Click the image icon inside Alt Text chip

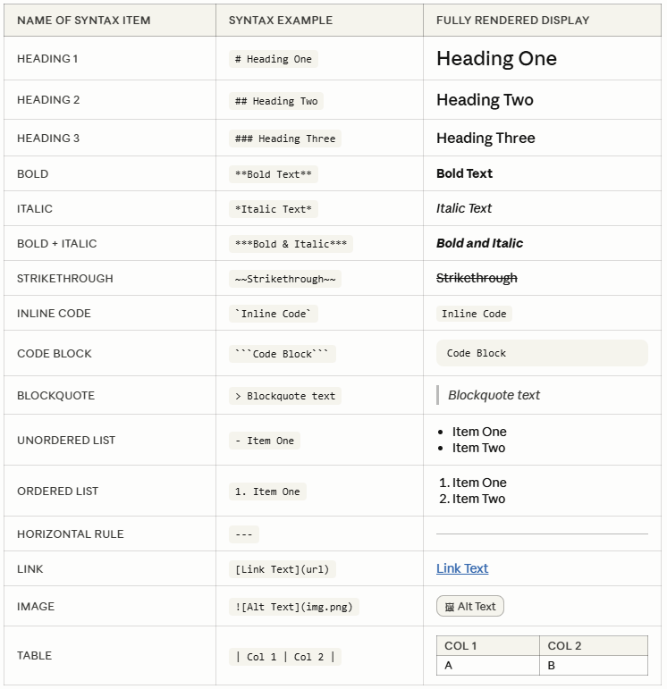(x=450, y=608)
